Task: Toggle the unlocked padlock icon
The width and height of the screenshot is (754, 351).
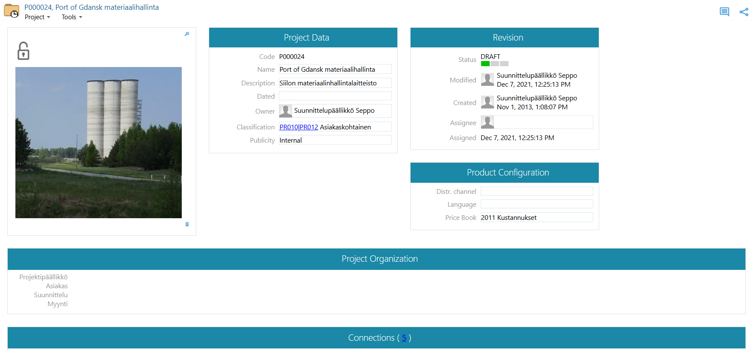Action: tap(23, 51)
